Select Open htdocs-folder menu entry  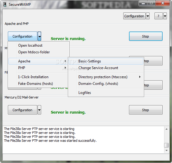39,52
